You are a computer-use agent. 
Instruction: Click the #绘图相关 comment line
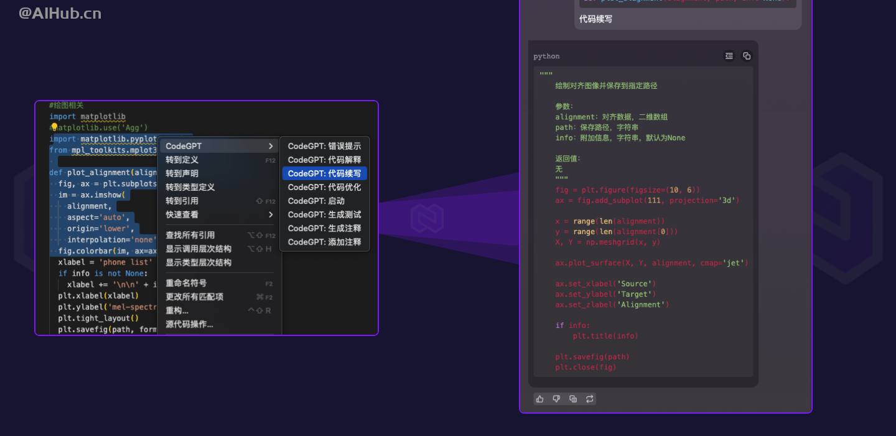point(67,105)
